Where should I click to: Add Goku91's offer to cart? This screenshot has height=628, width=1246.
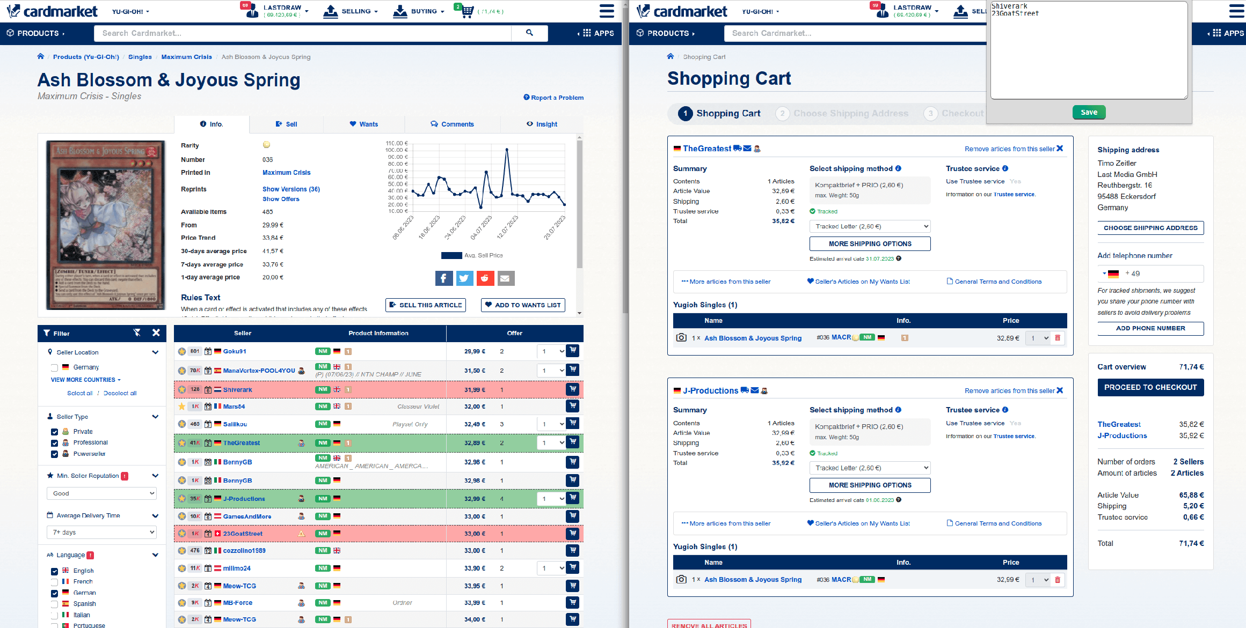[573, 351]
